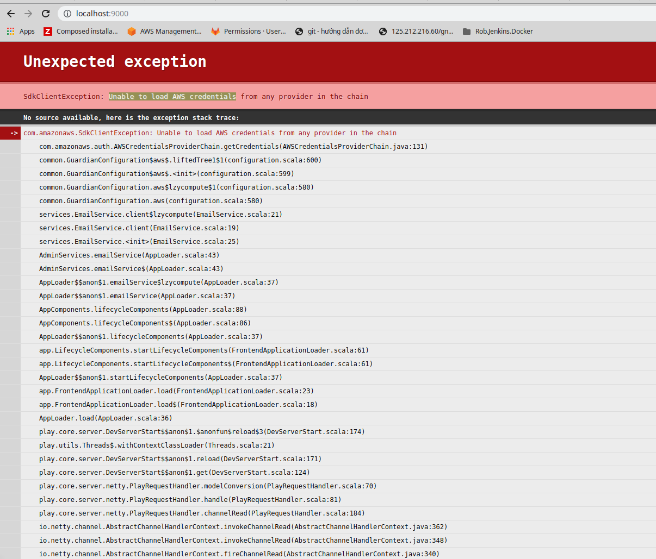656x559 pixels.
Task: Open Rob.Jenkins.Docker bookmark folder
Action: (x=498, y=32)
